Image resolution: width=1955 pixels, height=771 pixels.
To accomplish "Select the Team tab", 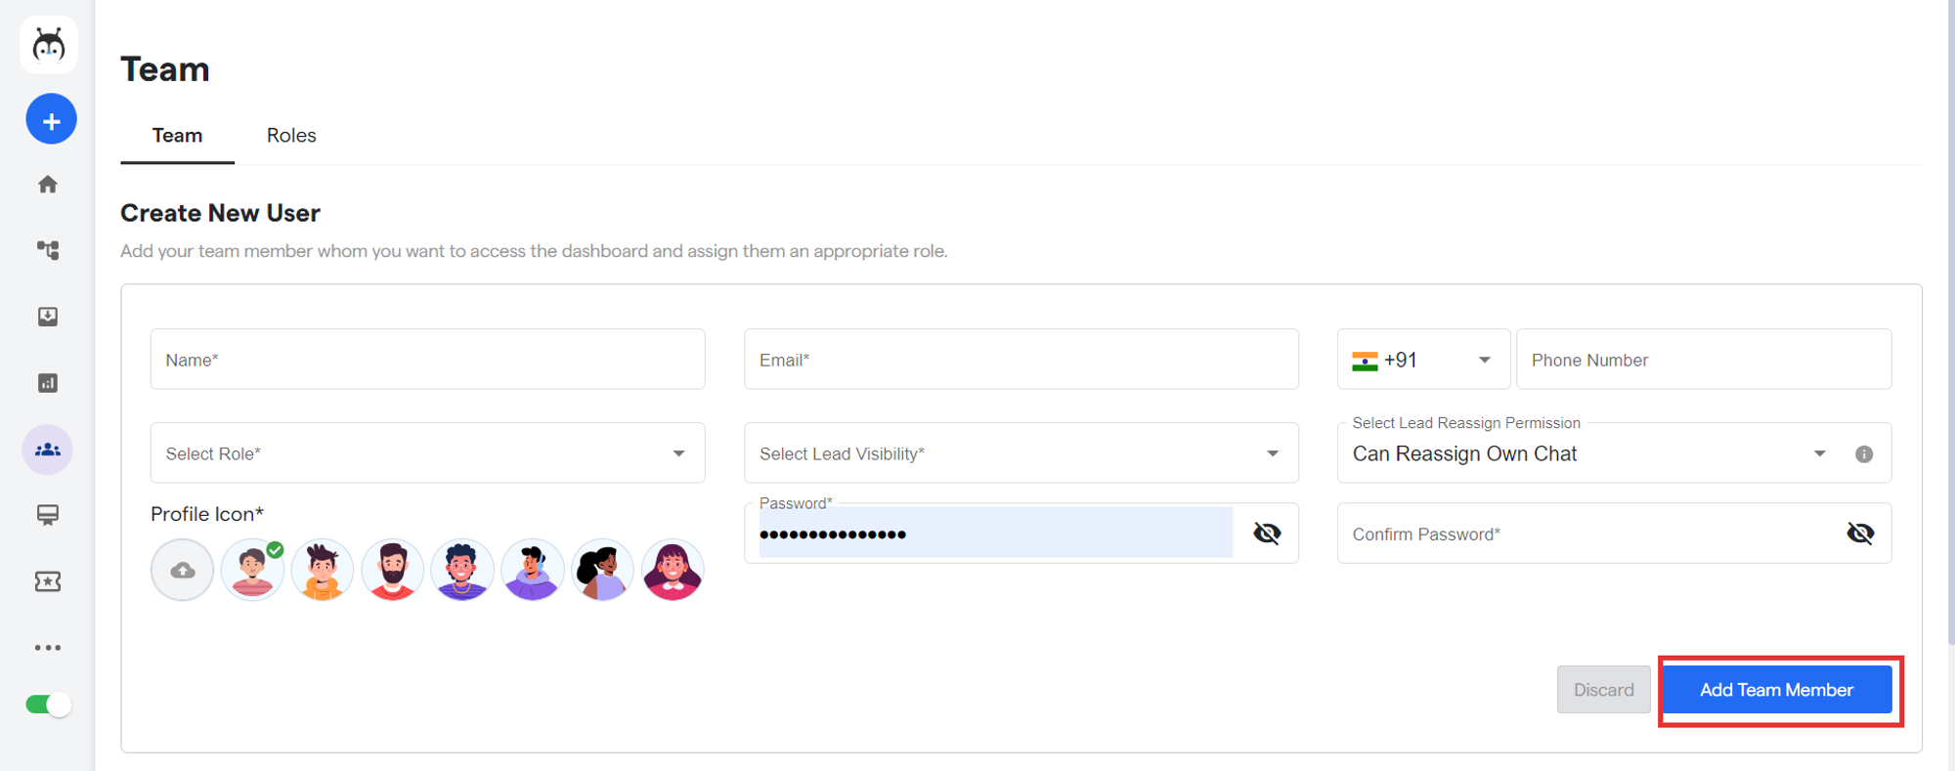I will 177,136.
